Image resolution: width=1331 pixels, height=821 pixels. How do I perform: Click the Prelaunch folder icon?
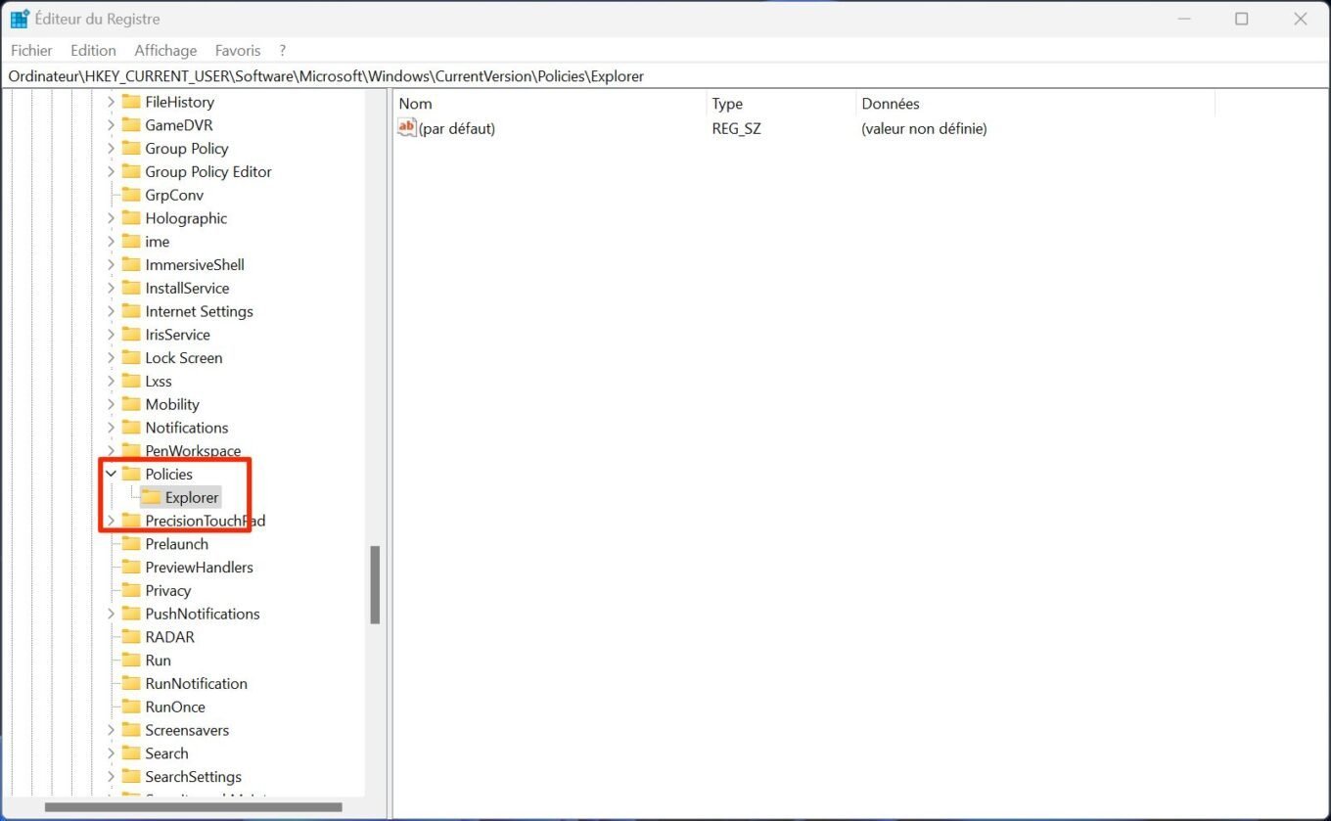tap(131, 544)
